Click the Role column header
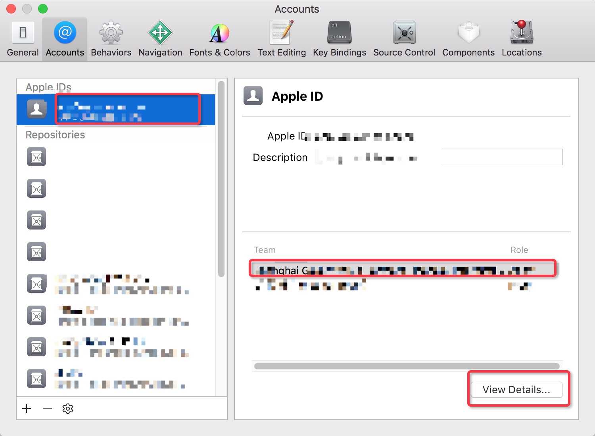 click(x=519, y=250)
